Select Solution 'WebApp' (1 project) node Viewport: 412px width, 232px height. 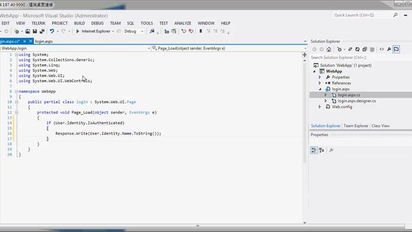click(346, 65)
